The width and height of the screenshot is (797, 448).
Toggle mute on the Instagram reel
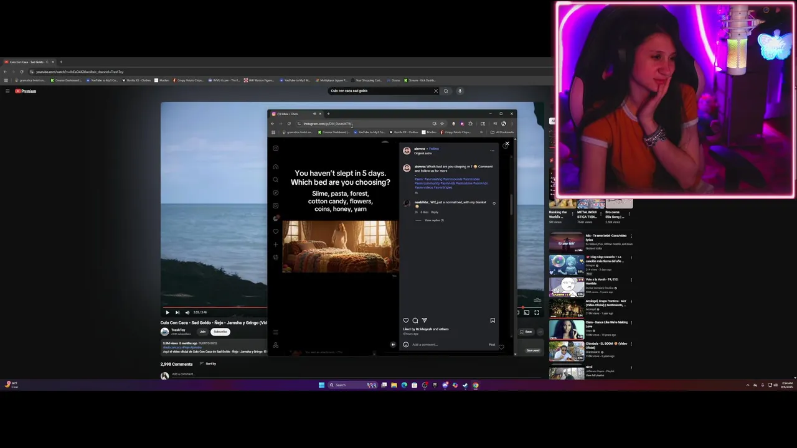393,344
